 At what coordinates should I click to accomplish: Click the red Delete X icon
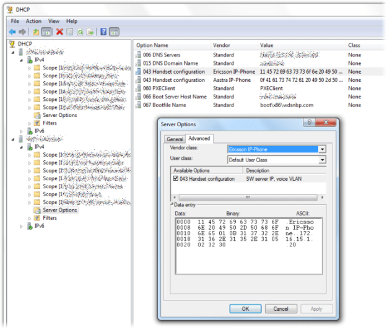(59, 32)
